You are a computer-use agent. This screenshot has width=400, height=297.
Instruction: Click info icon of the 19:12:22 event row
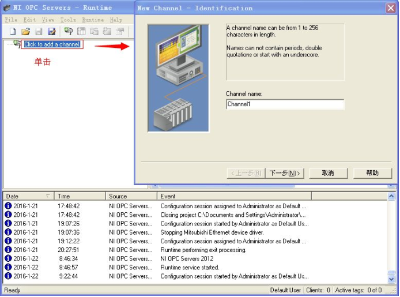coord(8,241)
